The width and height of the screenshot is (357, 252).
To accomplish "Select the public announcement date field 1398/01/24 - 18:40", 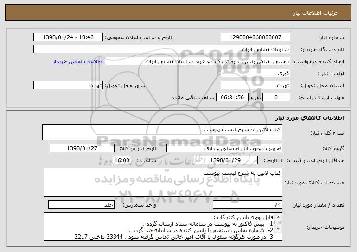I will click(68, 37).
